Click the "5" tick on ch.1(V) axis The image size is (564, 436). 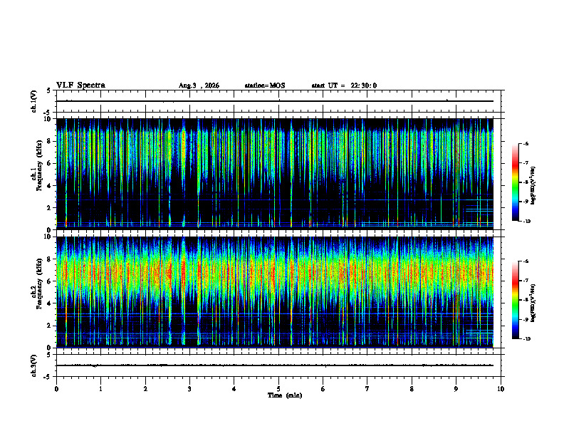[x=49, y=90]
